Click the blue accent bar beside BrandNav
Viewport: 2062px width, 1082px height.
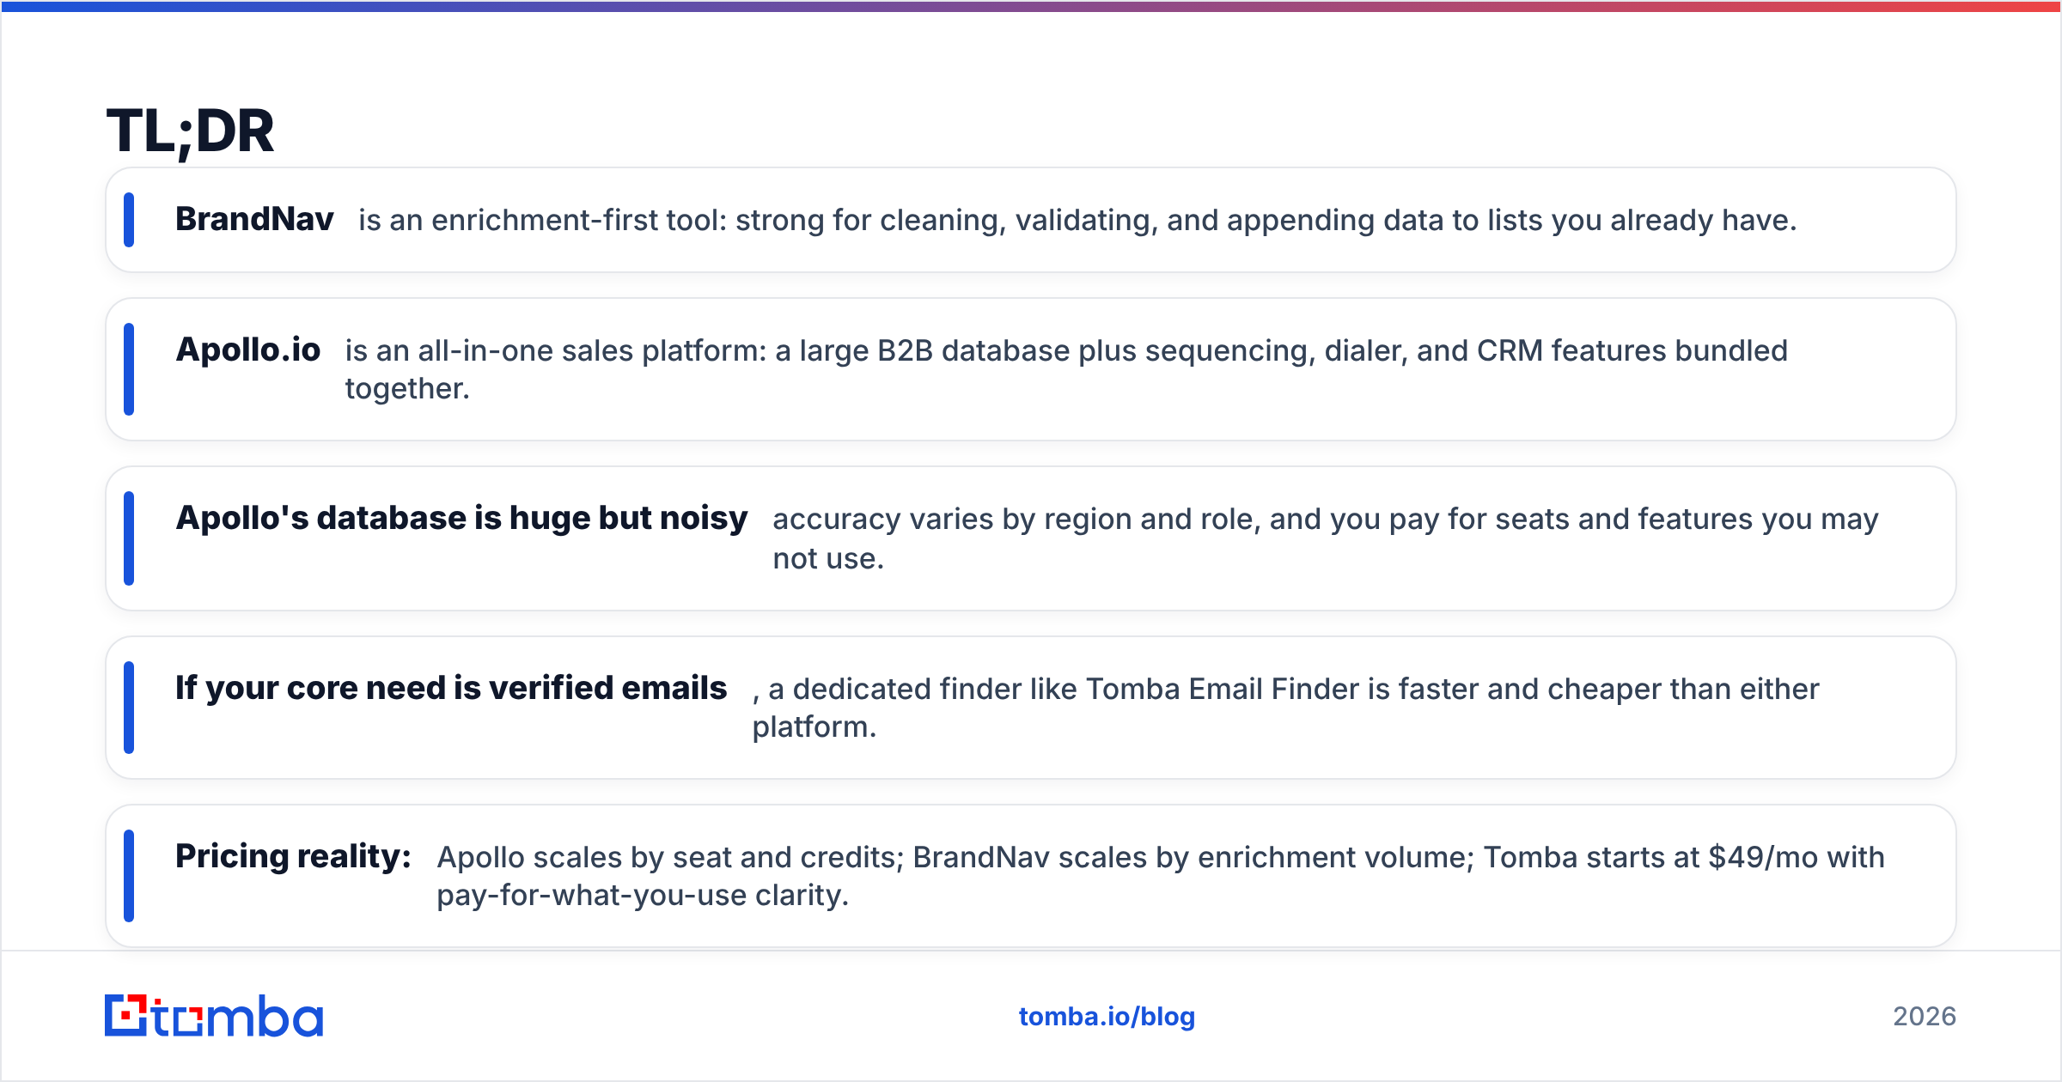(x=129, y=220)
